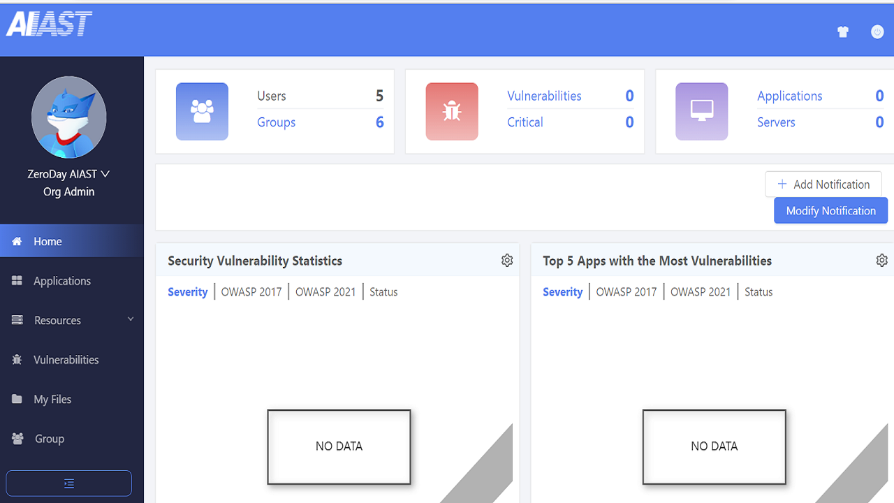Open the ZeroDay AIAST account dropdown
Viewport: 894px width, 503px height.
(68, 174)
